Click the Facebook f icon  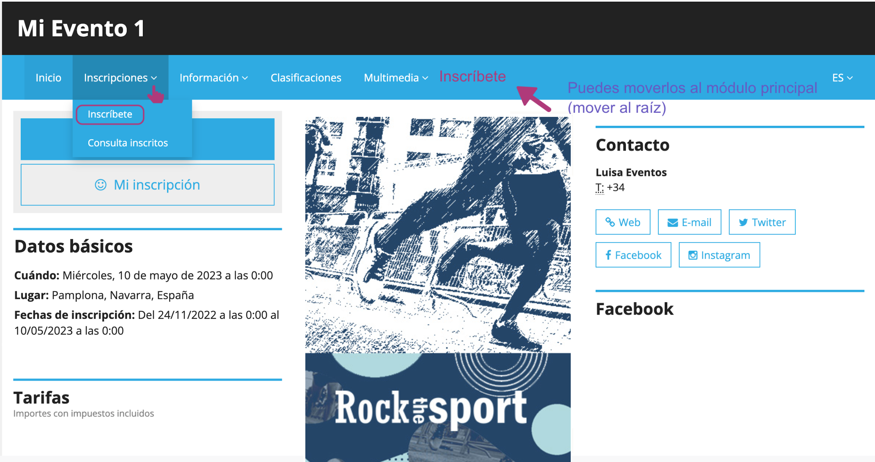(608, 255)
